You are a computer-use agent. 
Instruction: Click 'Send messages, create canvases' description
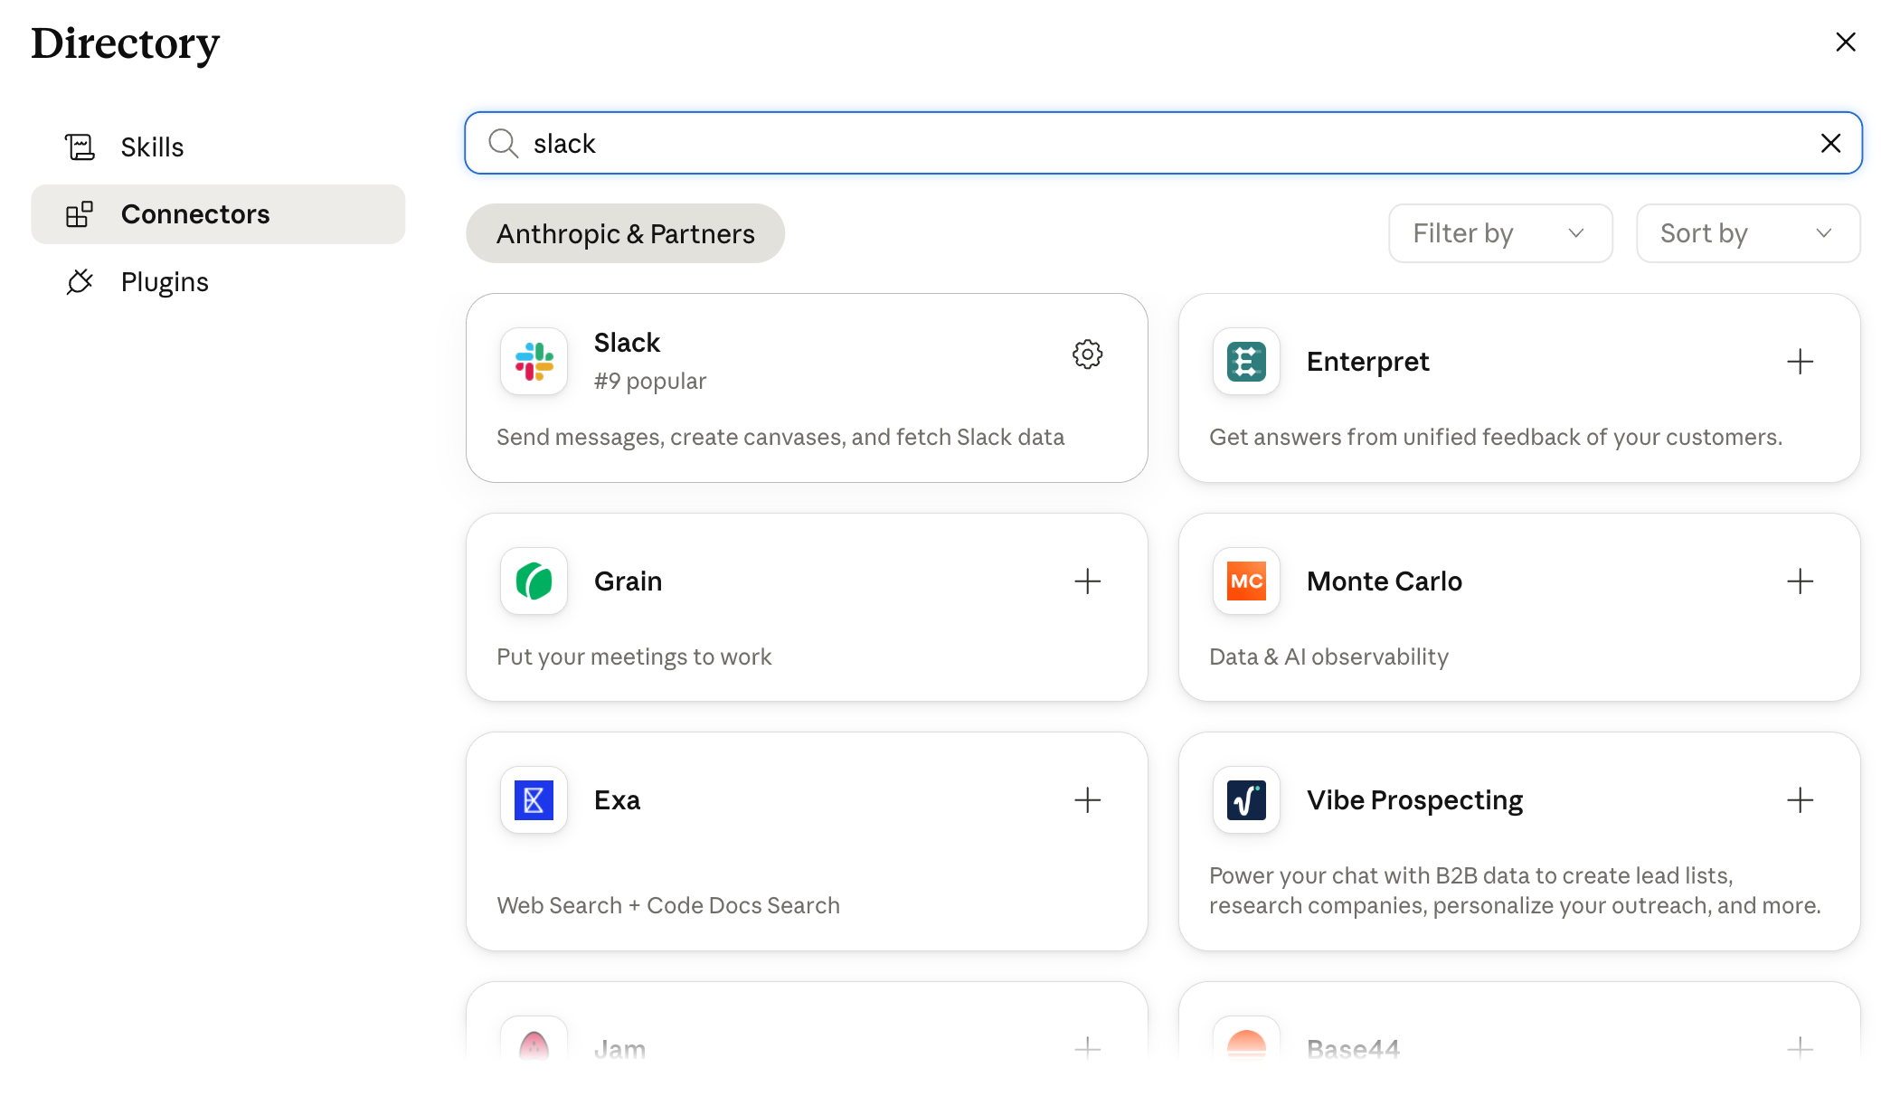[x=780, y=437]
